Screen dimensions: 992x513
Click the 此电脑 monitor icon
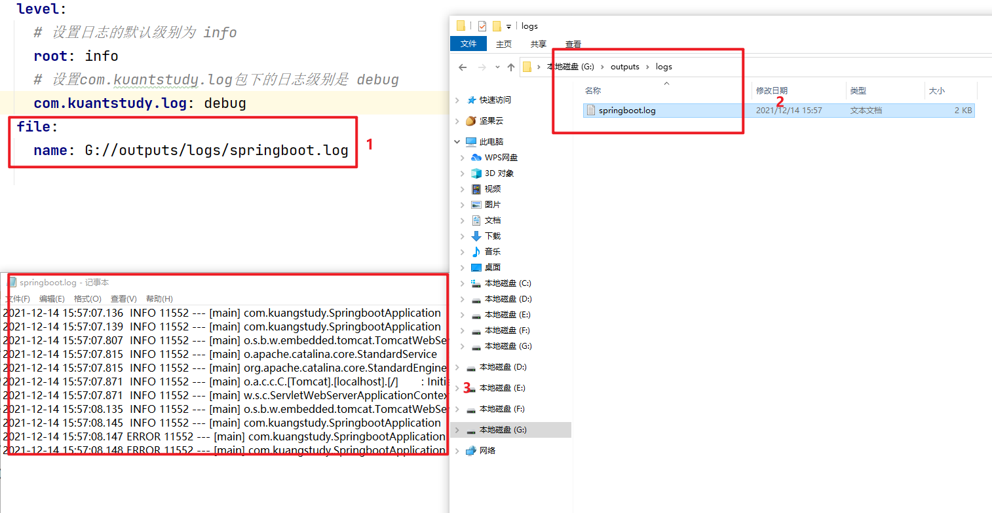471,142
